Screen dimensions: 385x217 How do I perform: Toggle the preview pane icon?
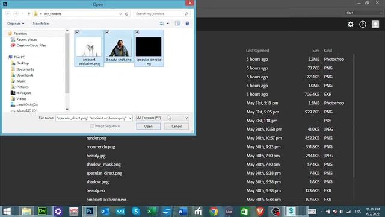coord(177,24)
